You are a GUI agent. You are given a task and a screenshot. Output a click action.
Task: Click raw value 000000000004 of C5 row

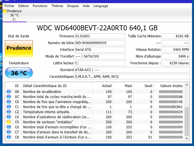click(171, 122)
